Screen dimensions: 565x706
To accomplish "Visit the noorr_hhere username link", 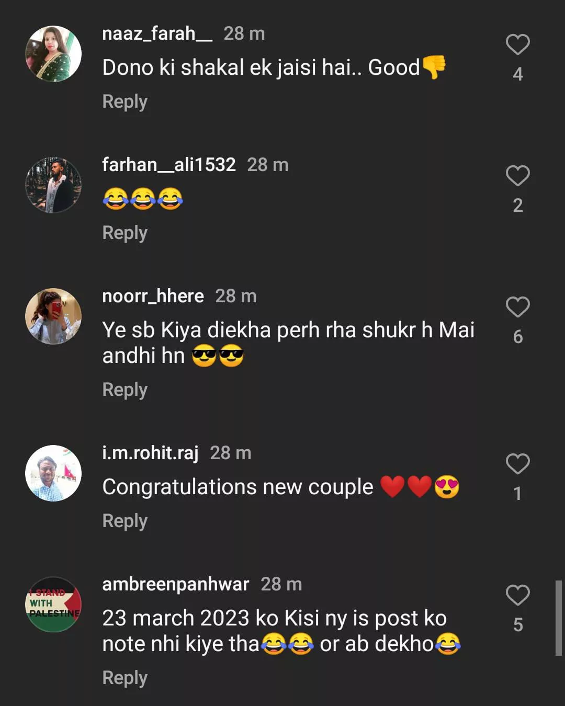I will [x=153, y=296].
